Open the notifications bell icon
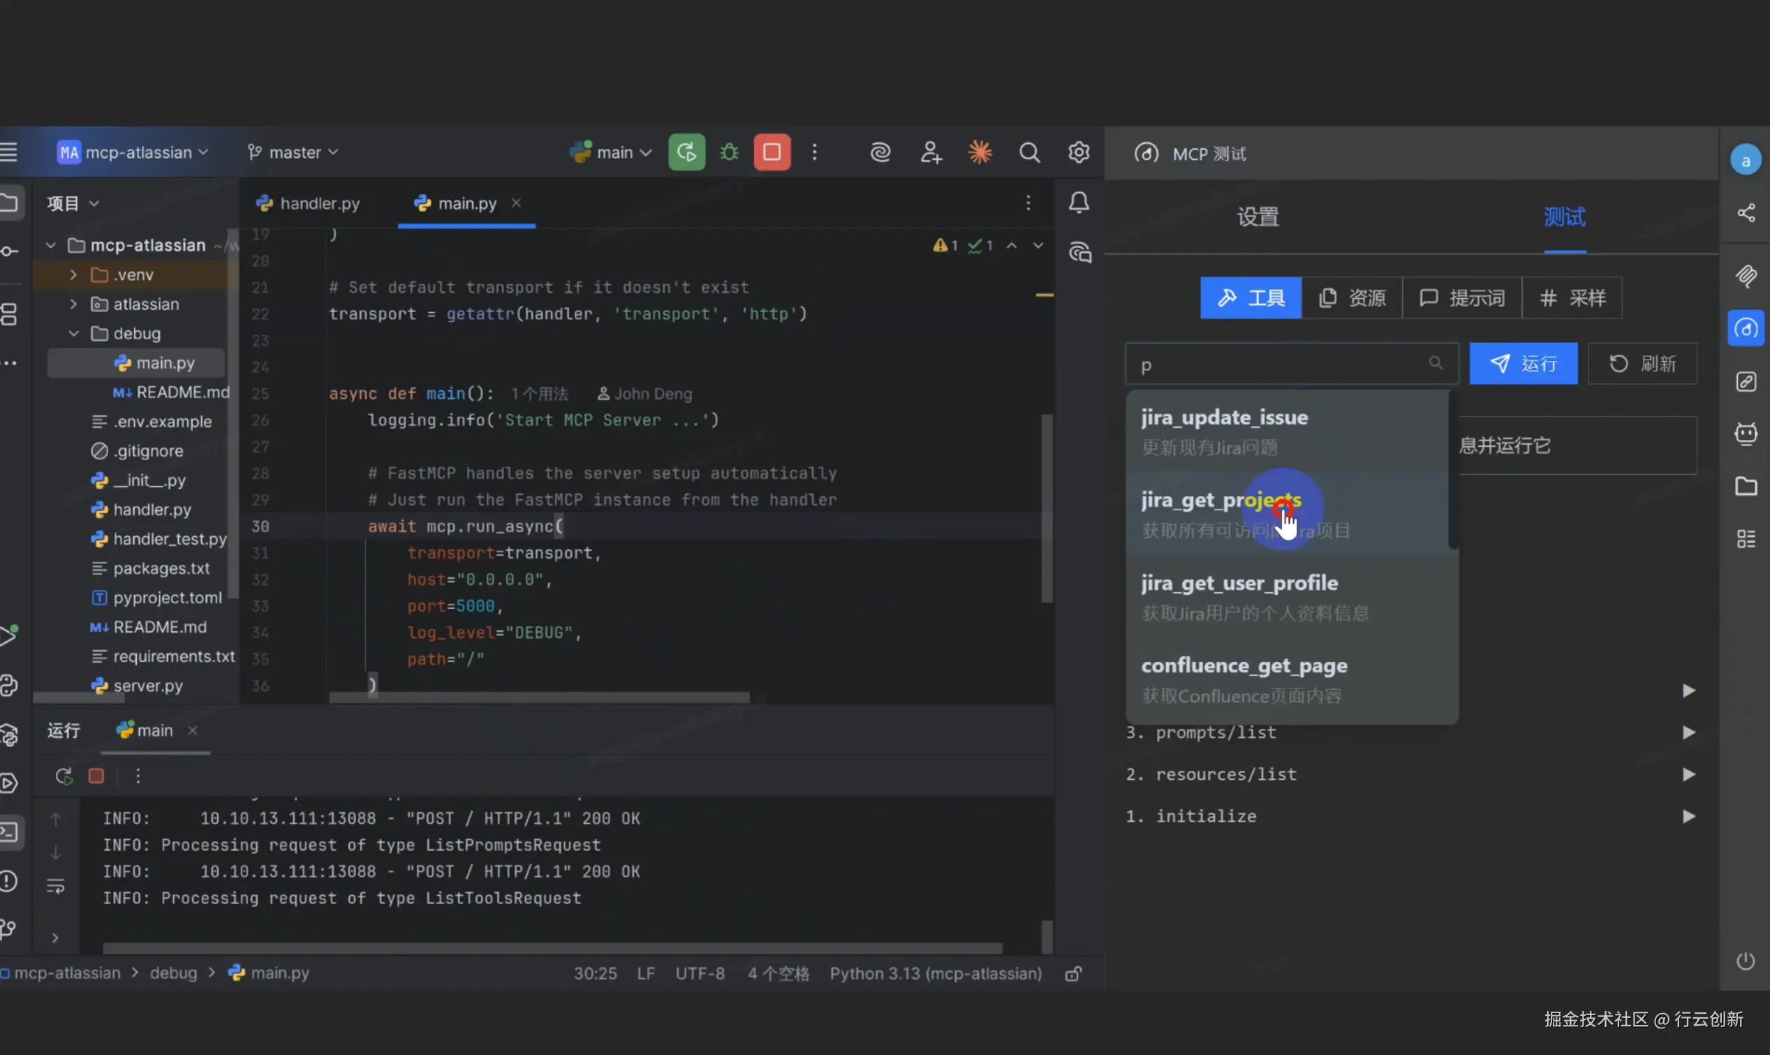The width and height of the screenshot is (1770, 1055). pos(1079,202)
